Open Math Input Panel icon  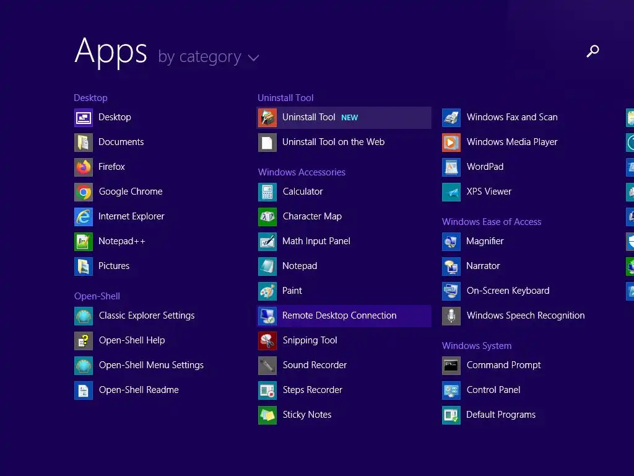coord(267,241)
